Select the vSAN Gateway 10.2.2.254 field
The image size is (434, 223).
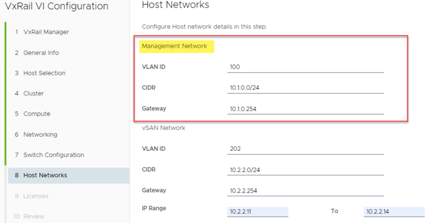tap(305, 190)
